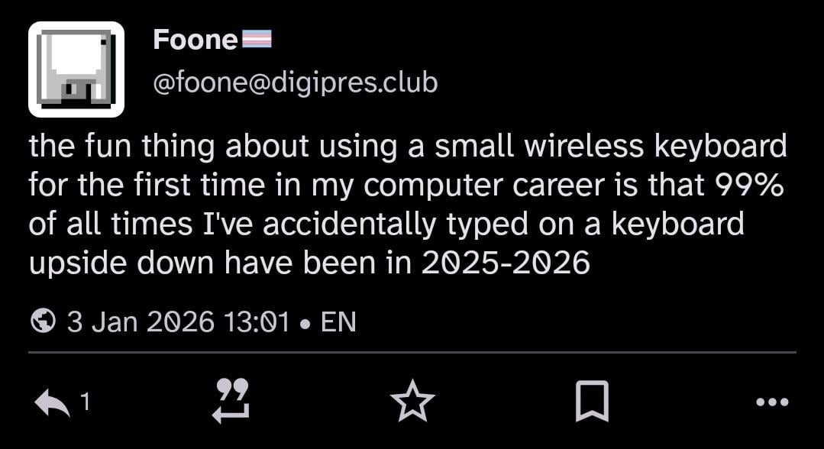The height and width of the screenshot is (449, 824).
Task: Click the "2025-2026" text in the post
Action: coord(506,263)
